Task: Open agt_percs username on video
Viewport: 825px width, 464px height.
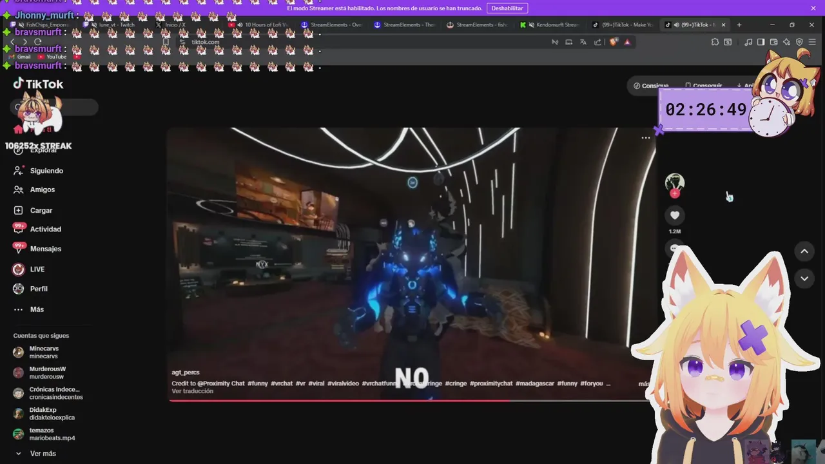Action: pyautogui.click(x=186, y=372)
